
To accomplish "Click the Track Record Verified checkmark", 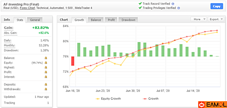I will [x=140, y=4].
